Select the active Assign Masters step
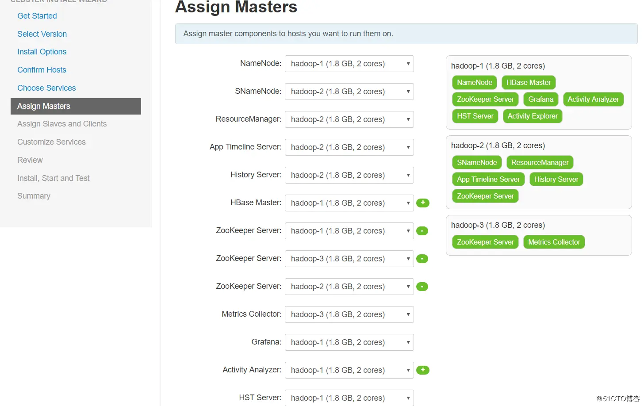The width and height of the screenshot is (644, 406). (x=76, y=106)
